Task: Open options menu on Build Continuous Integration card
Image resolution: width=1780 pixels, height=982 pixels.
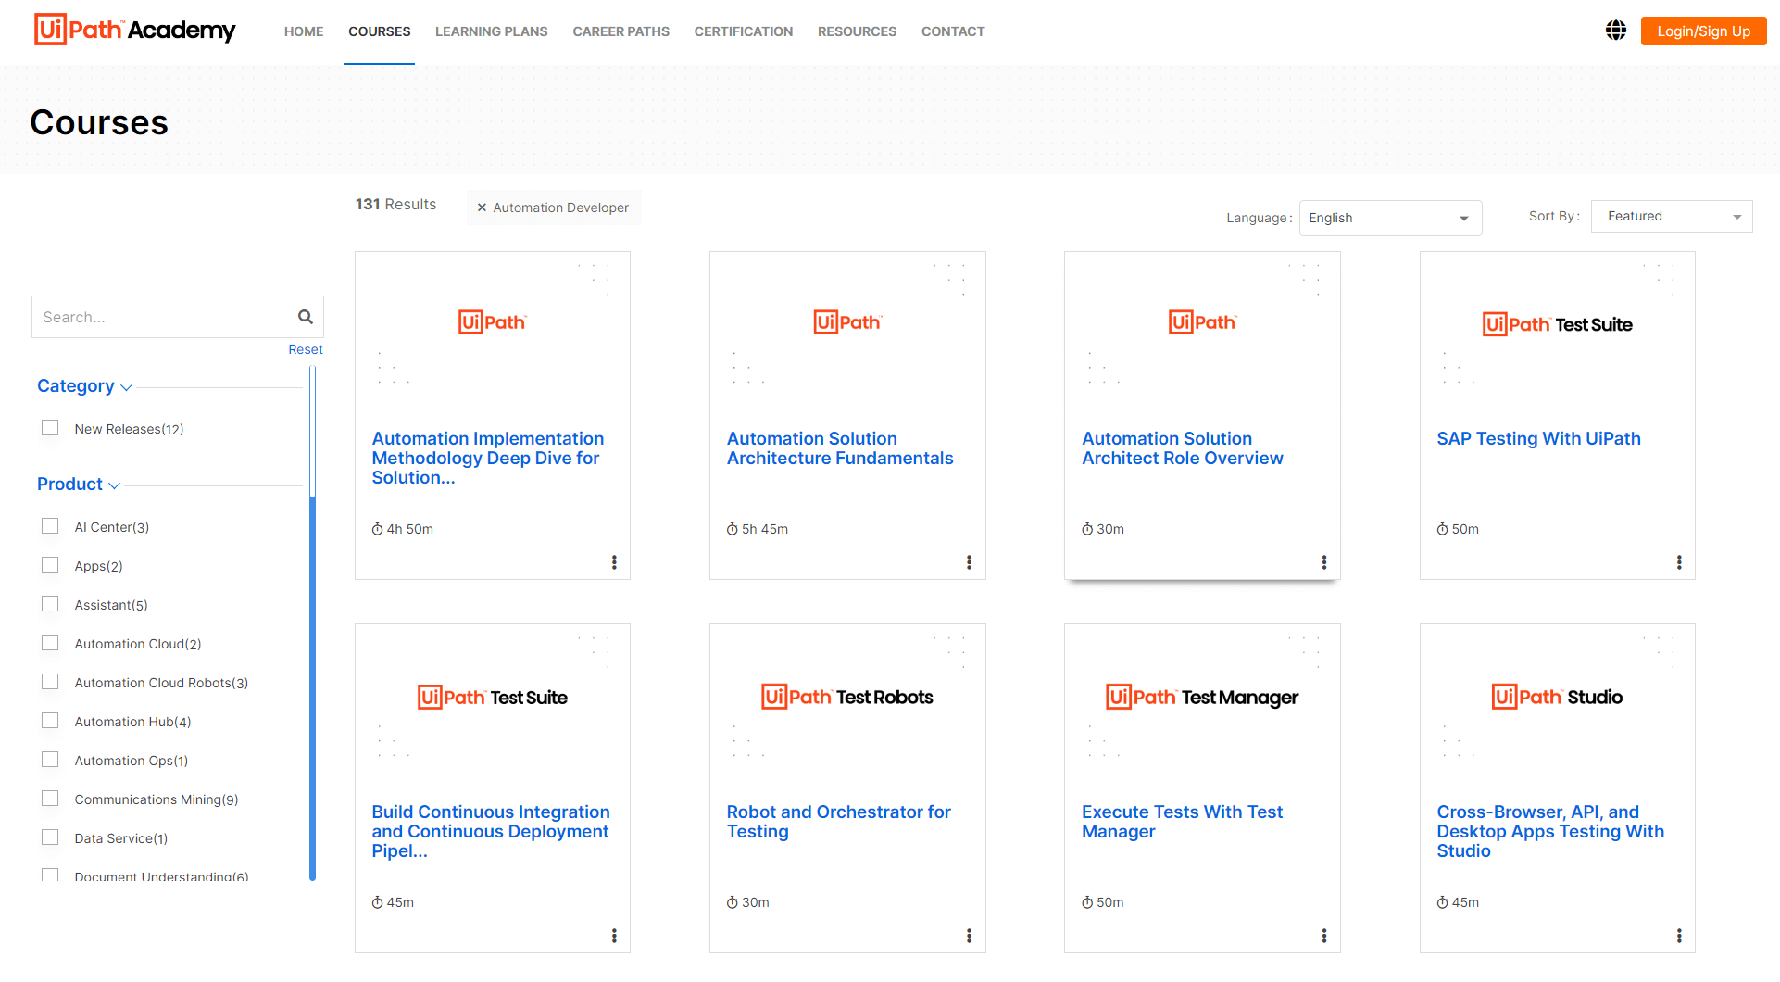Action: [x=614, y=936]
